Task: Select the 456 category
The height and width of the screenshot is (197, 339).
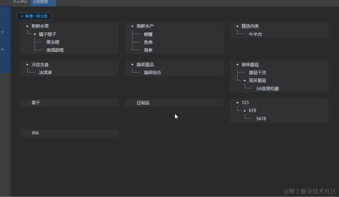Action: 69,133
